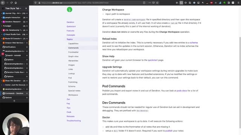Open the Hierarchies topic page
The width and height of the screenshot is (241, 135).
click(x=73, y=61)
